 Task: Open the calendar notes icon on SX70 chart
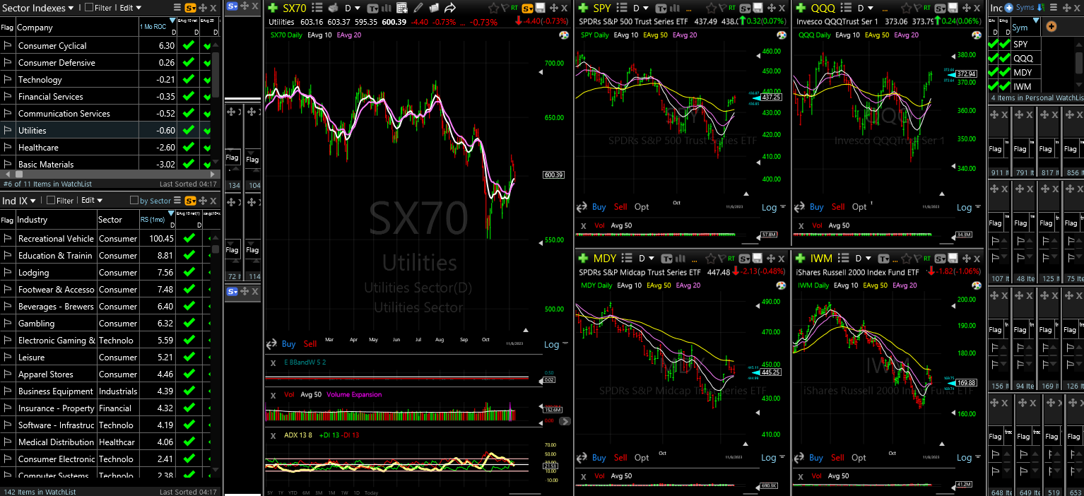tap(401, 8)
